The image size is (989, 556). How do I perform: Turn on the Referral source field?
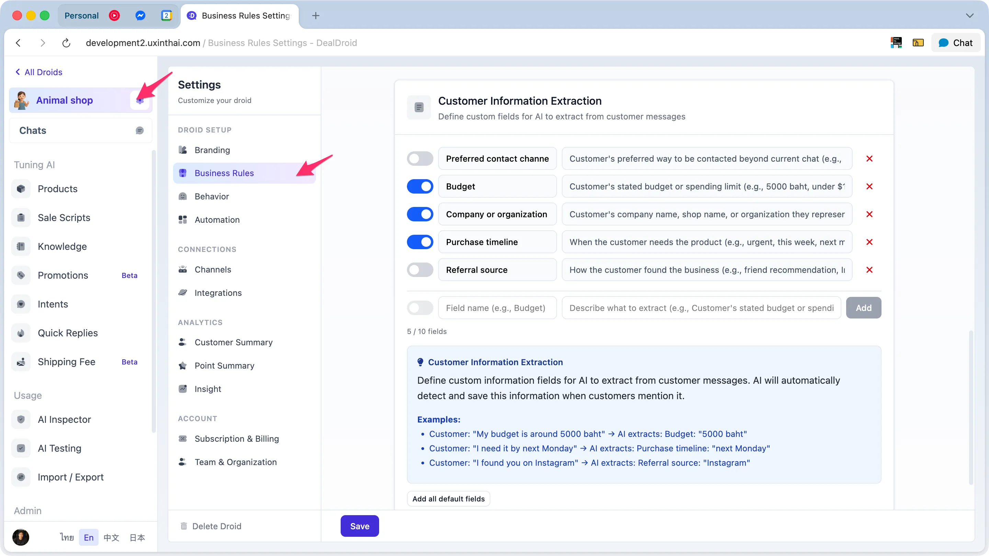click(x=420, y=270)
